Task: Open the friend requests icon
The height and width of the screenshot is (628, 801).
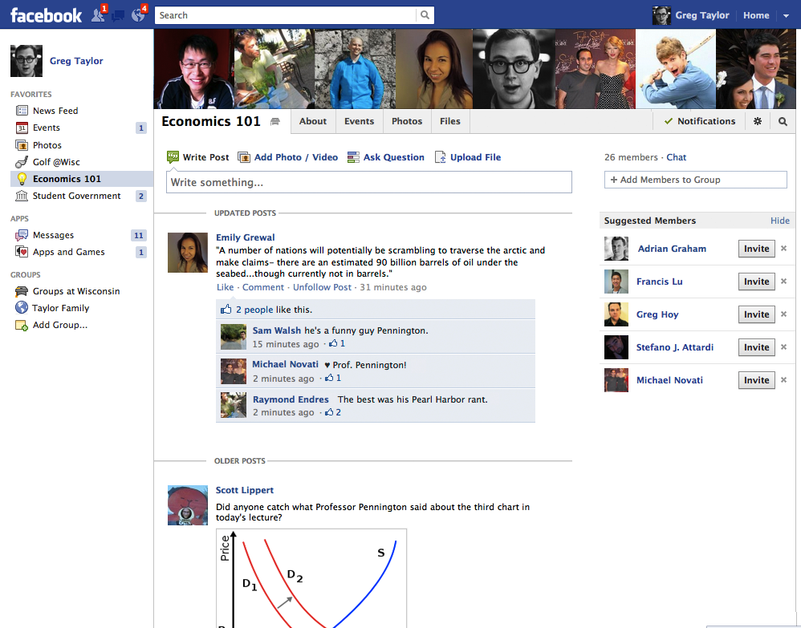Action: [x=98, y=15]
